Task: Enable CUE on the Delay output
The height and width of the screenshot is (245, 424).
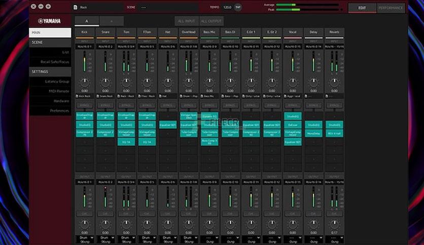Action: coord(313,214)
